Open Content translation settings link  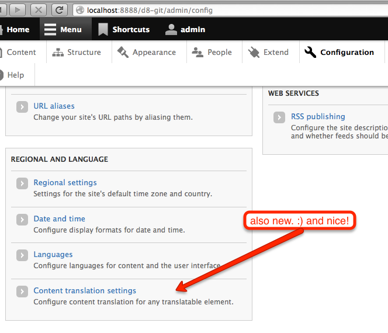(85, 290)
